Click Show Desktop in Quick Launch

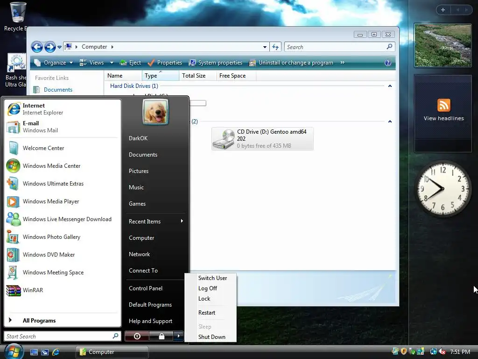[34, 352]
